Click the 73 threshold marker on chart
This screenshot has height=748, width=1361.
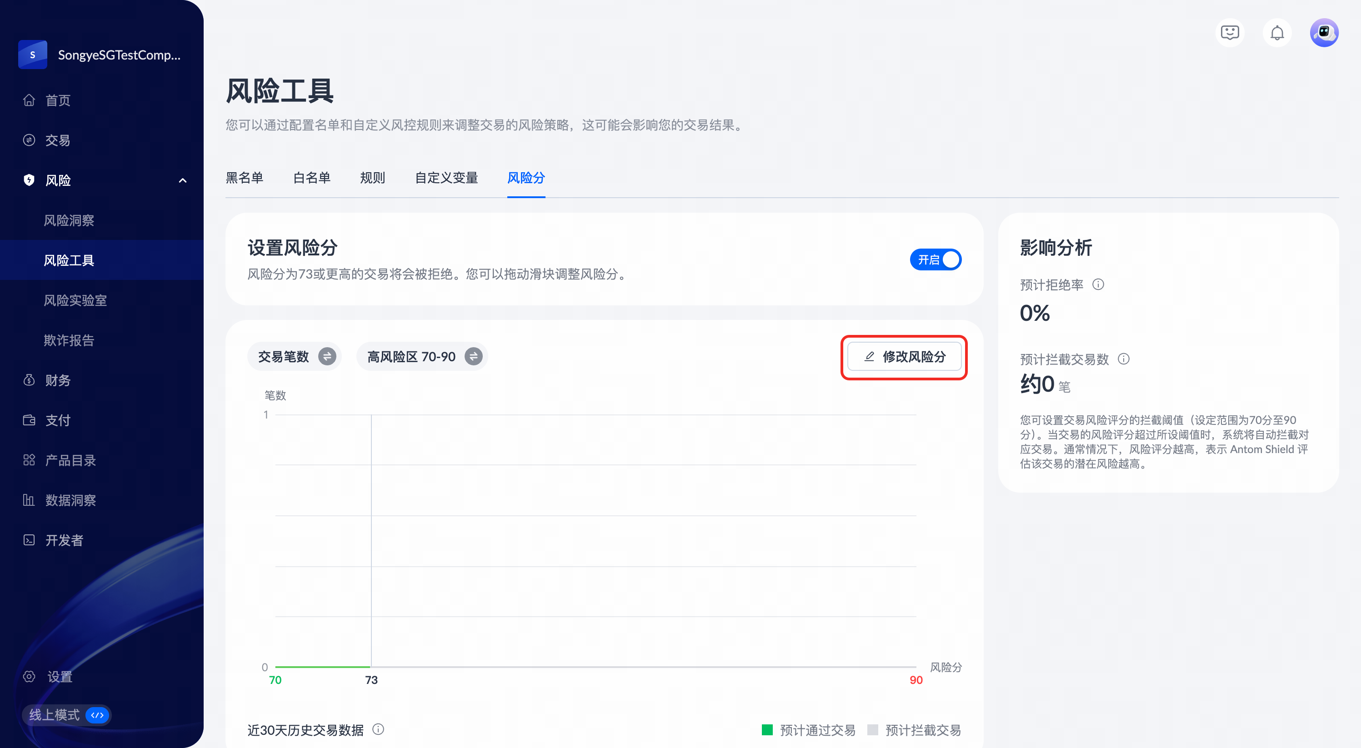[x=371, y=680]
